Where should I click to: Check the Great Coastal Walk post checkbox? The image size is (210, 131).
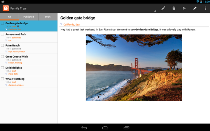coord(2,57)
